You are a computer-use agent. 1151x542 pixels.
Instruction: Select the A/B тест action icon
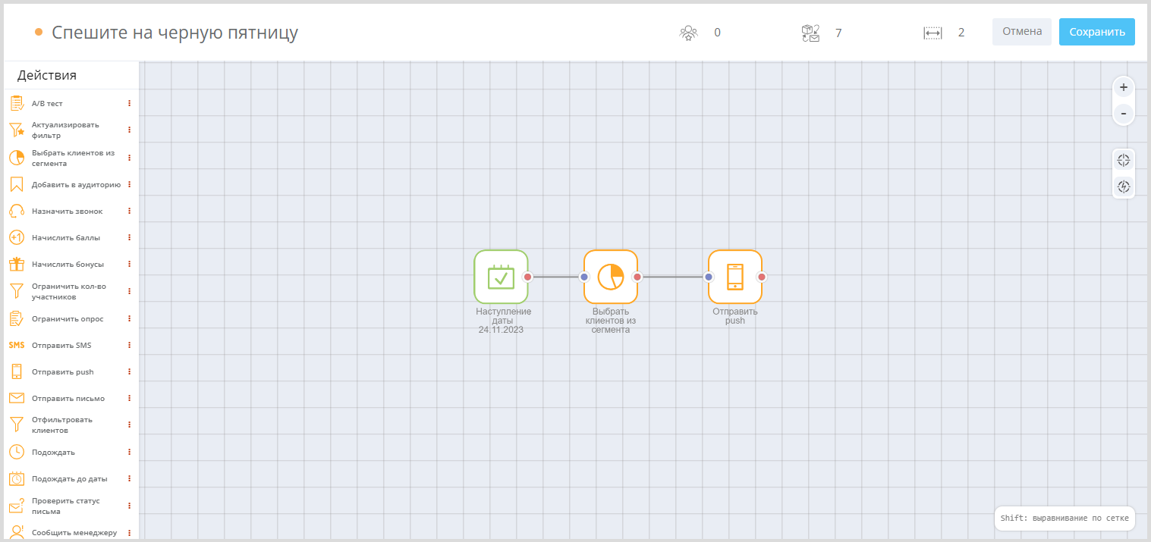(17, 103)
